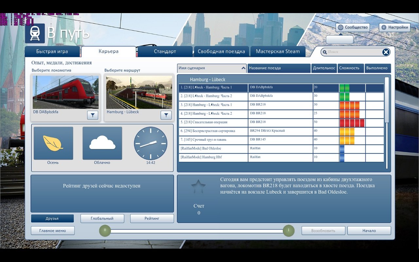Click the score star icon
This screenshot has width=419, height=262.
point(198,187)
